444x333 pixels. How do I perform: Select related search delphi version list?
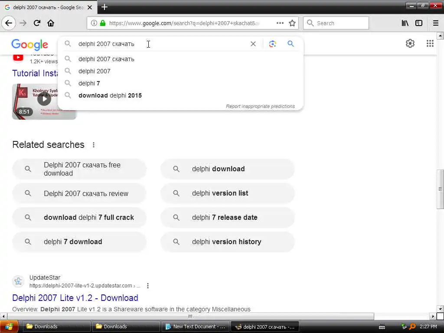(x=228, y=193)
